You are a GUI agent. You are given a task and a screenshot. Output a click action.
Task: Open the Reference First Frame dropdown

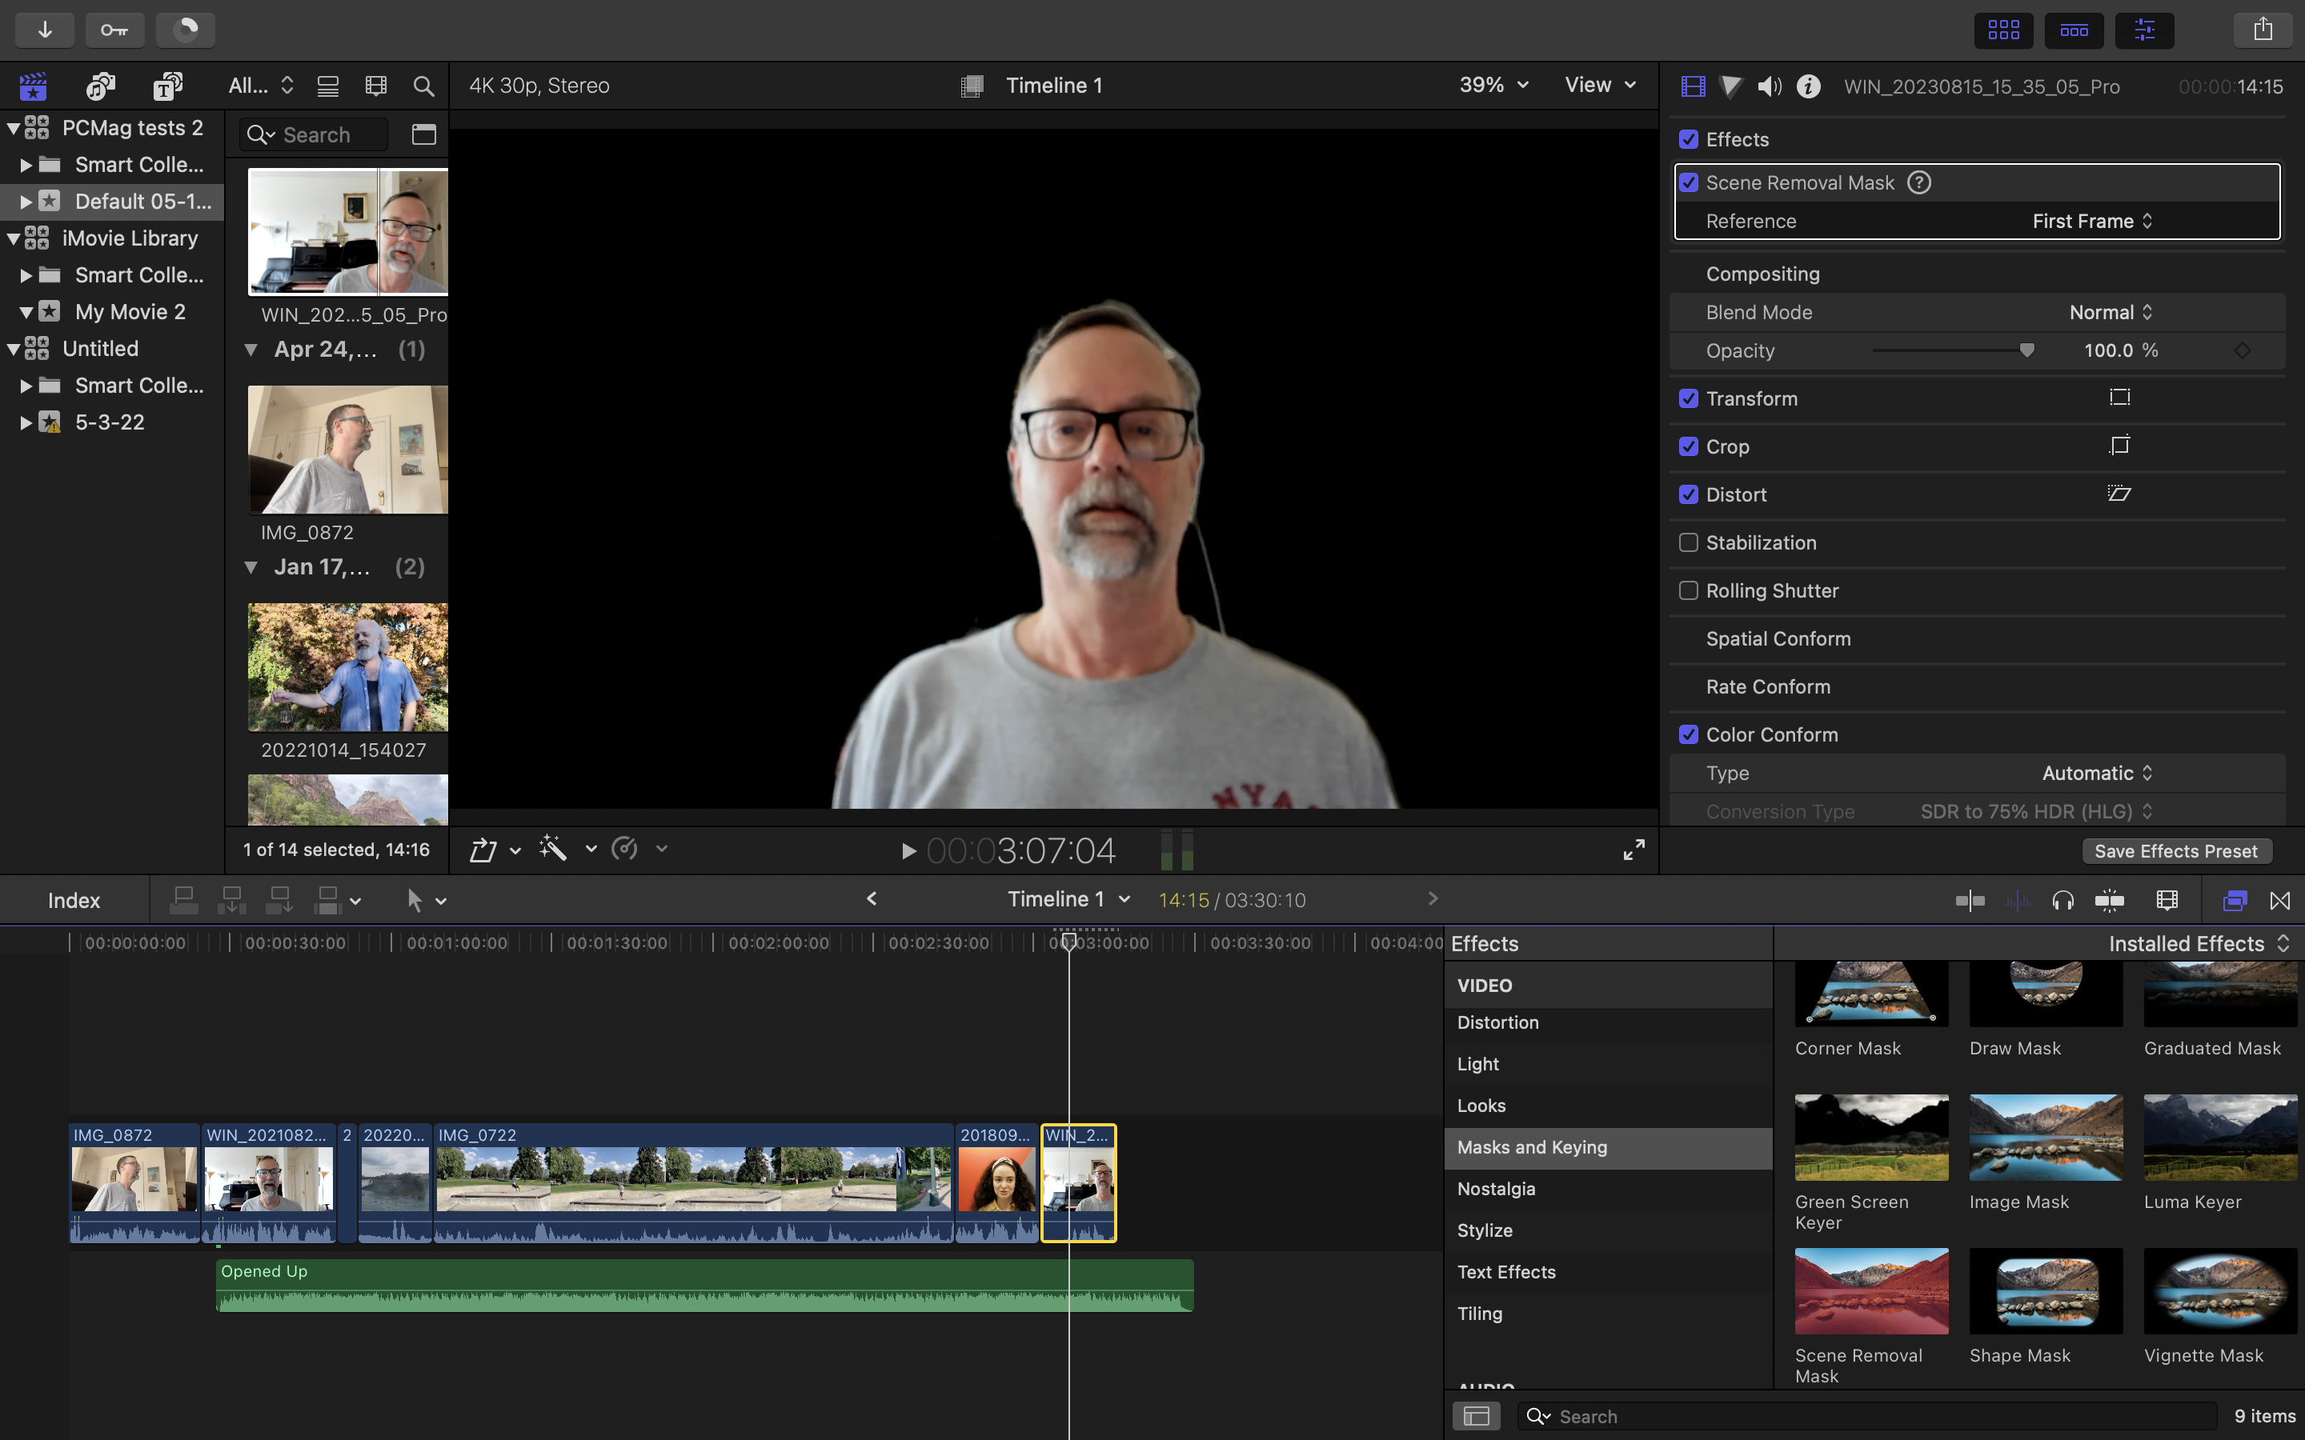[x=2091, y=221]
